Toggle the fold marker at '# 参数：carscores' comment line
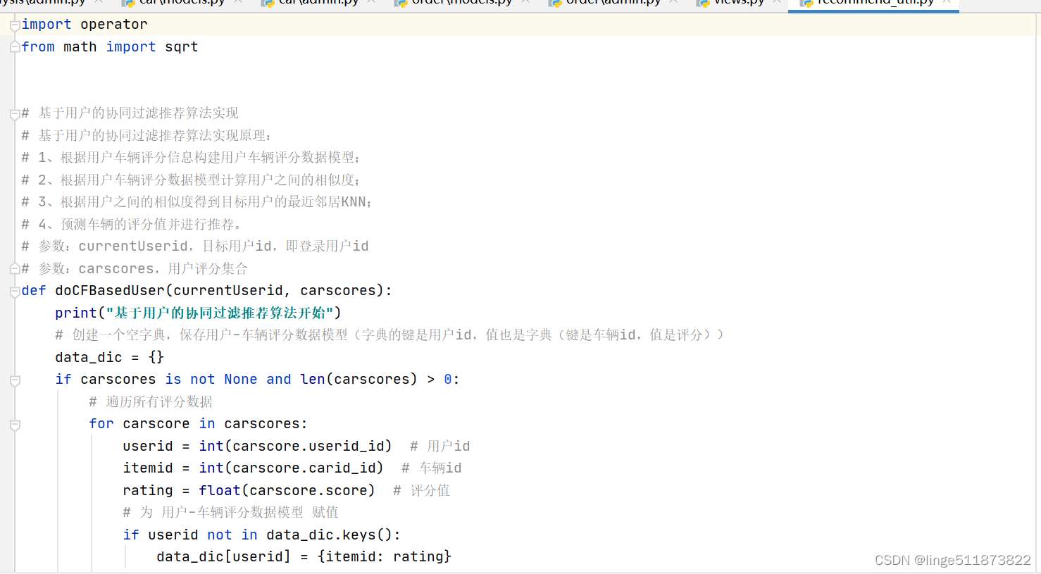The image size is (1041, 574). 15,268
